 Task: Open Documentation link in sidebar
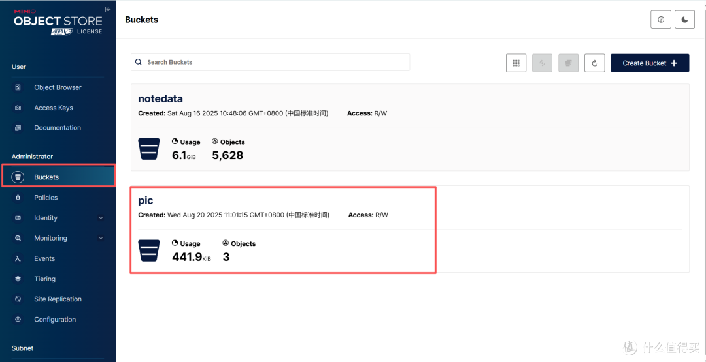coord(58,128)
